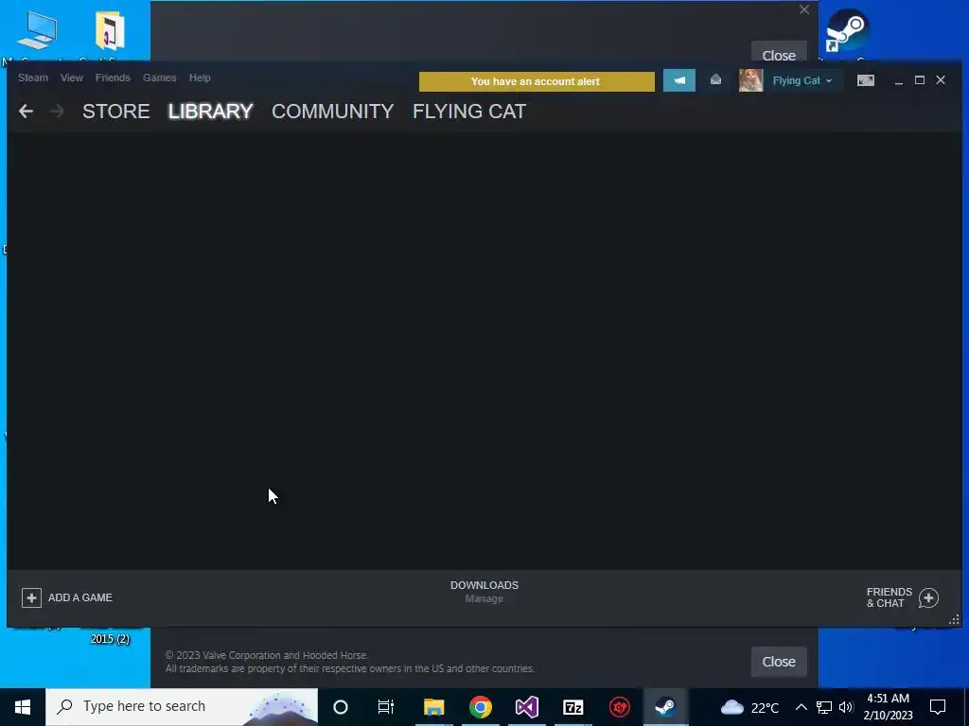The width and height of the screenshot is (969, 726).
Task: Click the taskbar search box
Action: point(182,707)
